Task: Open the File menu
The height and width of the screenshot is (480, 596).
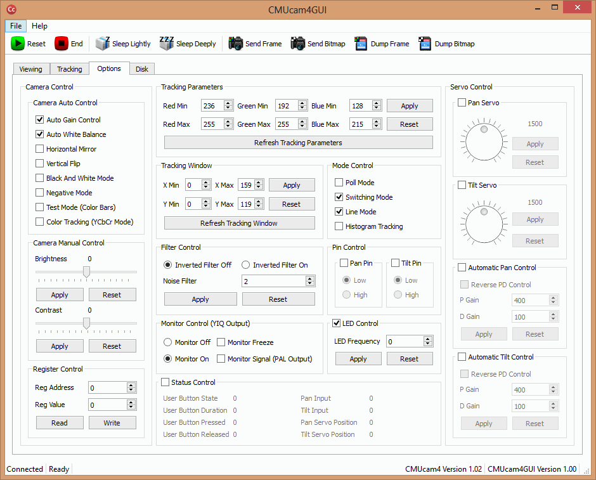Action: point(16,26)
